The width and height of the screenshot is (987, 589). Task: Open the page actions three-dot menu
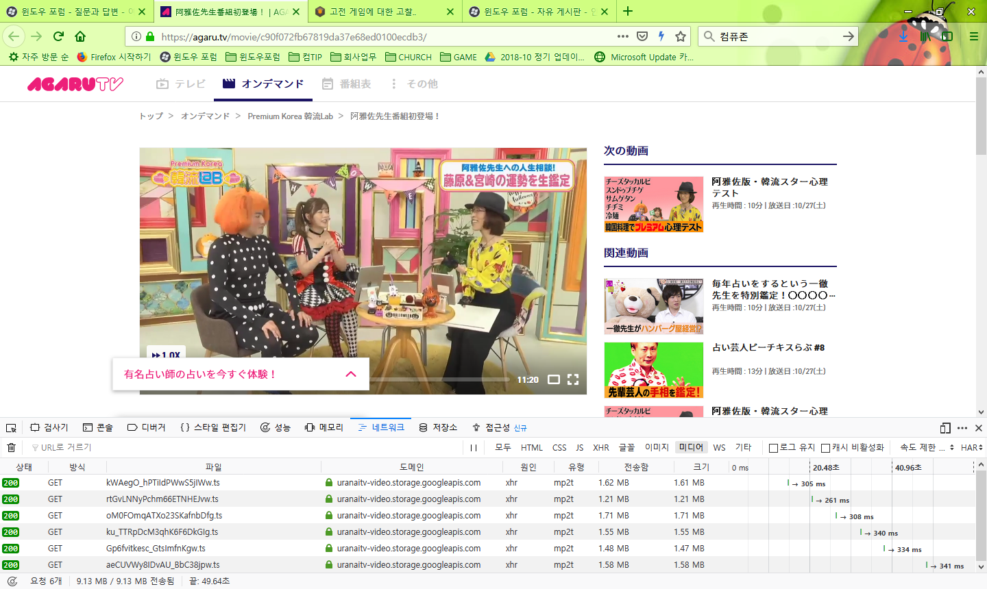pyautogui.click(x=622, y=36)
